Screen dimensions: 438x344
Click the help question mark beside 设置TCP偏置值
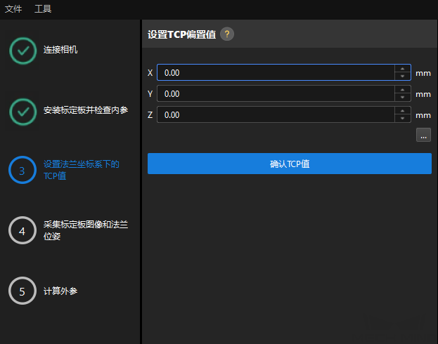click(227, 34)
